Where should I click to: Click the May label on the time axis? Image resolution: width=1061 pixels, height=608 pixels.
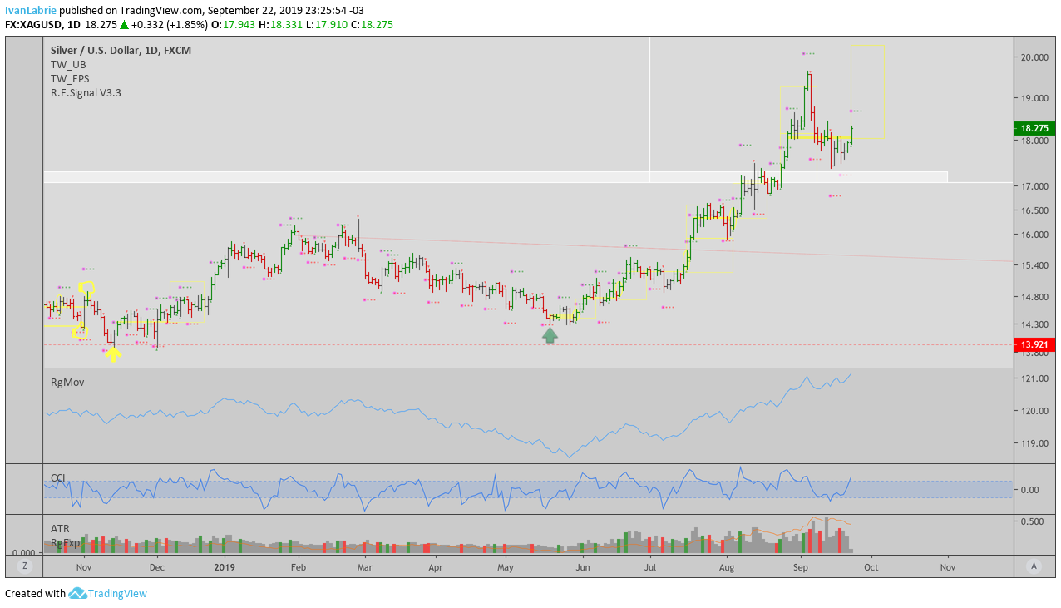coord(506,567)
